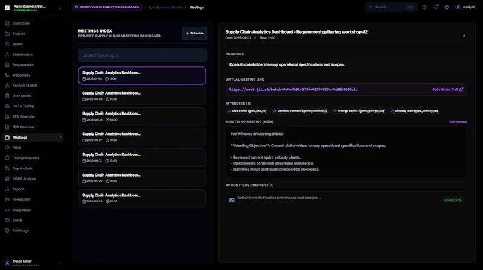Uncheck the Action Item #1 checkbox

tap(232, 200)
